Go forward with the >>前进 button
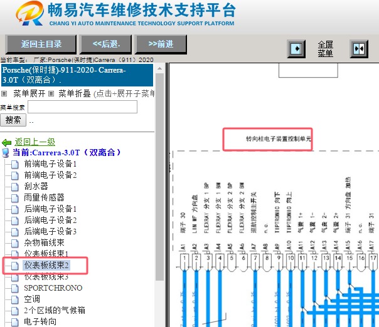The width and height of the screenshot is (379, 327). (x=161, y=44)
